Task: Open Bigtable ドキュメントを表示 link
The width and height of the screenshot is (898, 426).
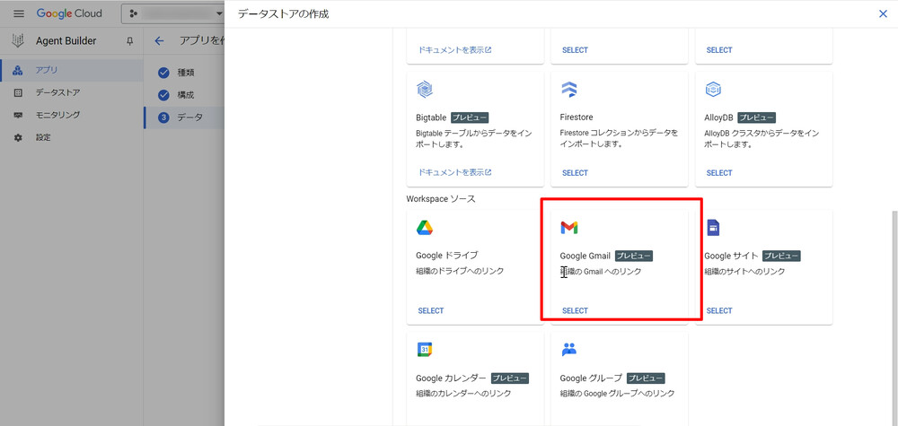Action: click(454, 172)
